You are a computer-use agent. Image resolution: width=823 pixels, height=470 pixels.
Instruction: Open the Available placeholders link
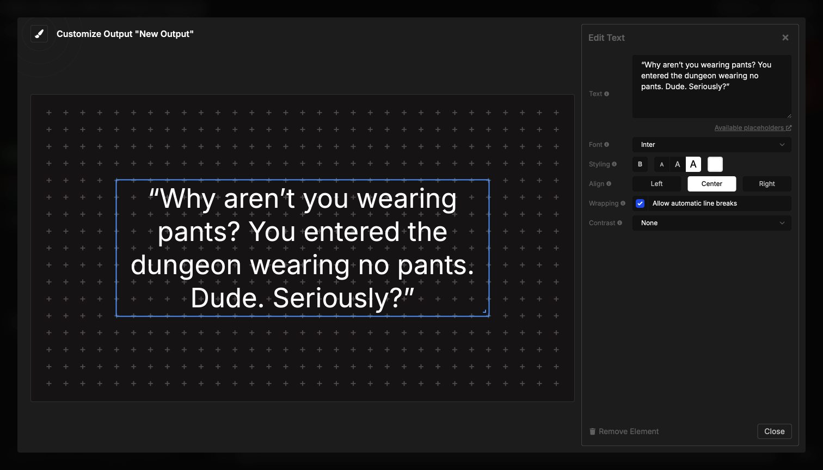(749, 127)
